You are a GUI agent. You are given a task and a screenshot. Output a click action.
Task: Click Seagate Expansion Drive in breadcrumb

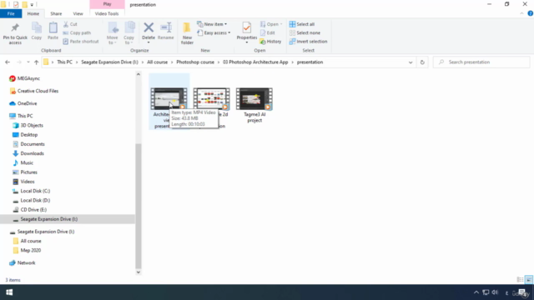pyautogui.click(x=109, y=62)
